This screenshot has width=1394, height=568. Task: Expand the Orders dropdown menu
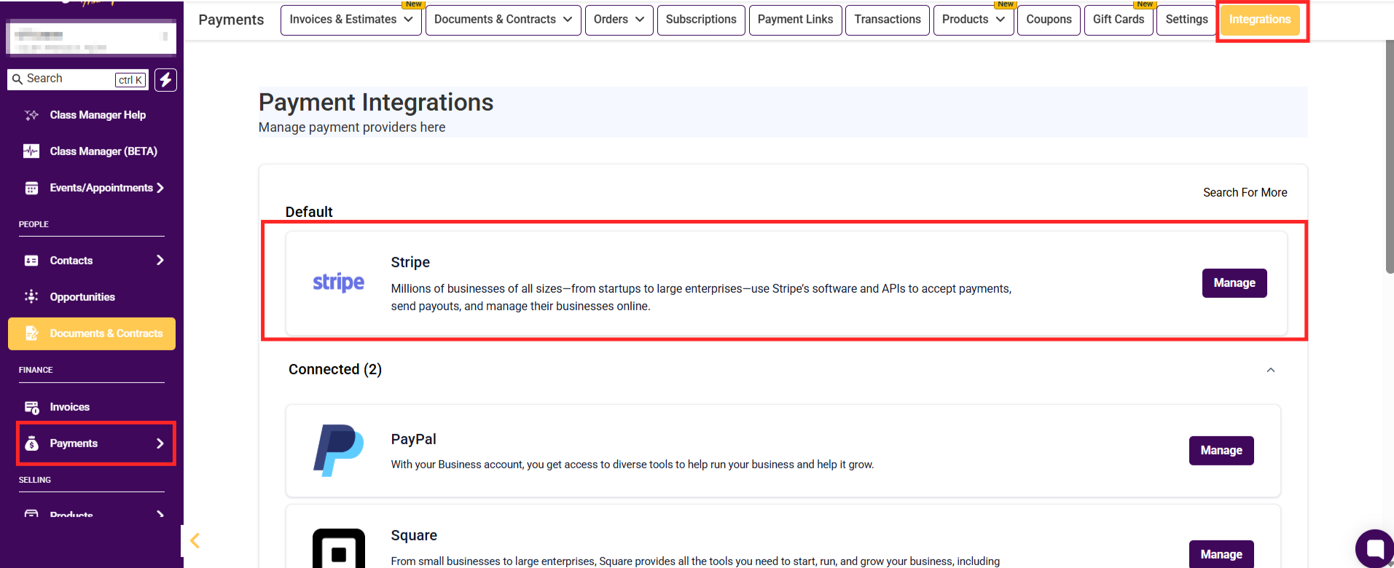[x=619, y=20]
